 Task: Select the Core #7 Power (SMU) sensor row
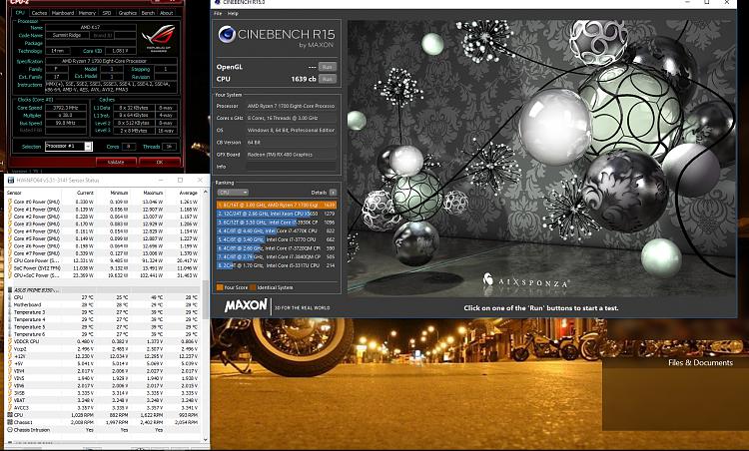[x=103, y=253]
